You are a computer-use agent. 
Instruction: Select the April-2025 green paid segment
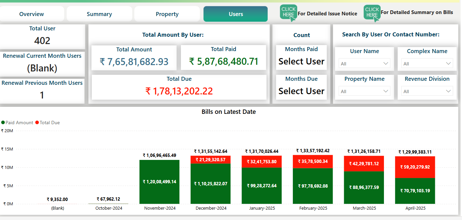pos(415,191)
